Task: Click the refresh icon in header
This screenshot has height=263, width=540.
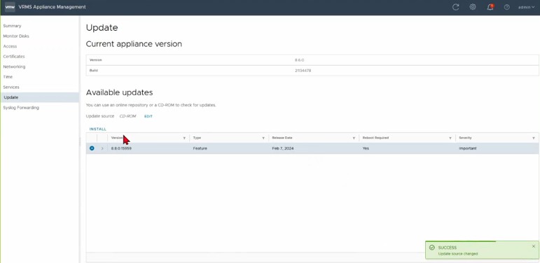Action: [456, 7]
